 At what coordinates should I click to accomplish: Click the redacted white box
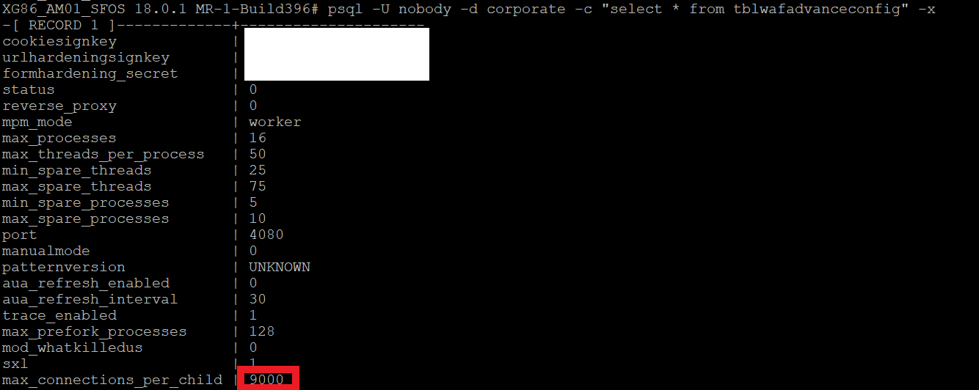point(337,54)
